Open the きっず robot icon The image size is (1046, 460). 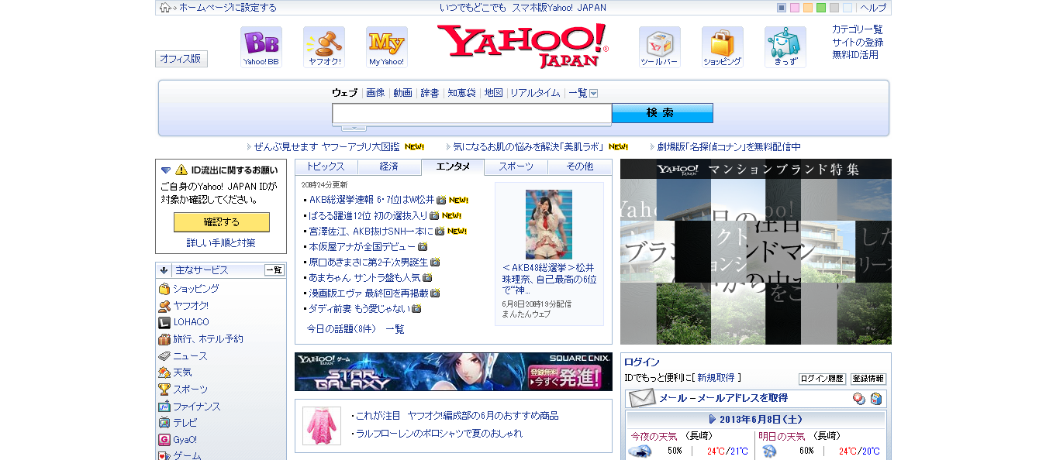(x=785, y=46)
